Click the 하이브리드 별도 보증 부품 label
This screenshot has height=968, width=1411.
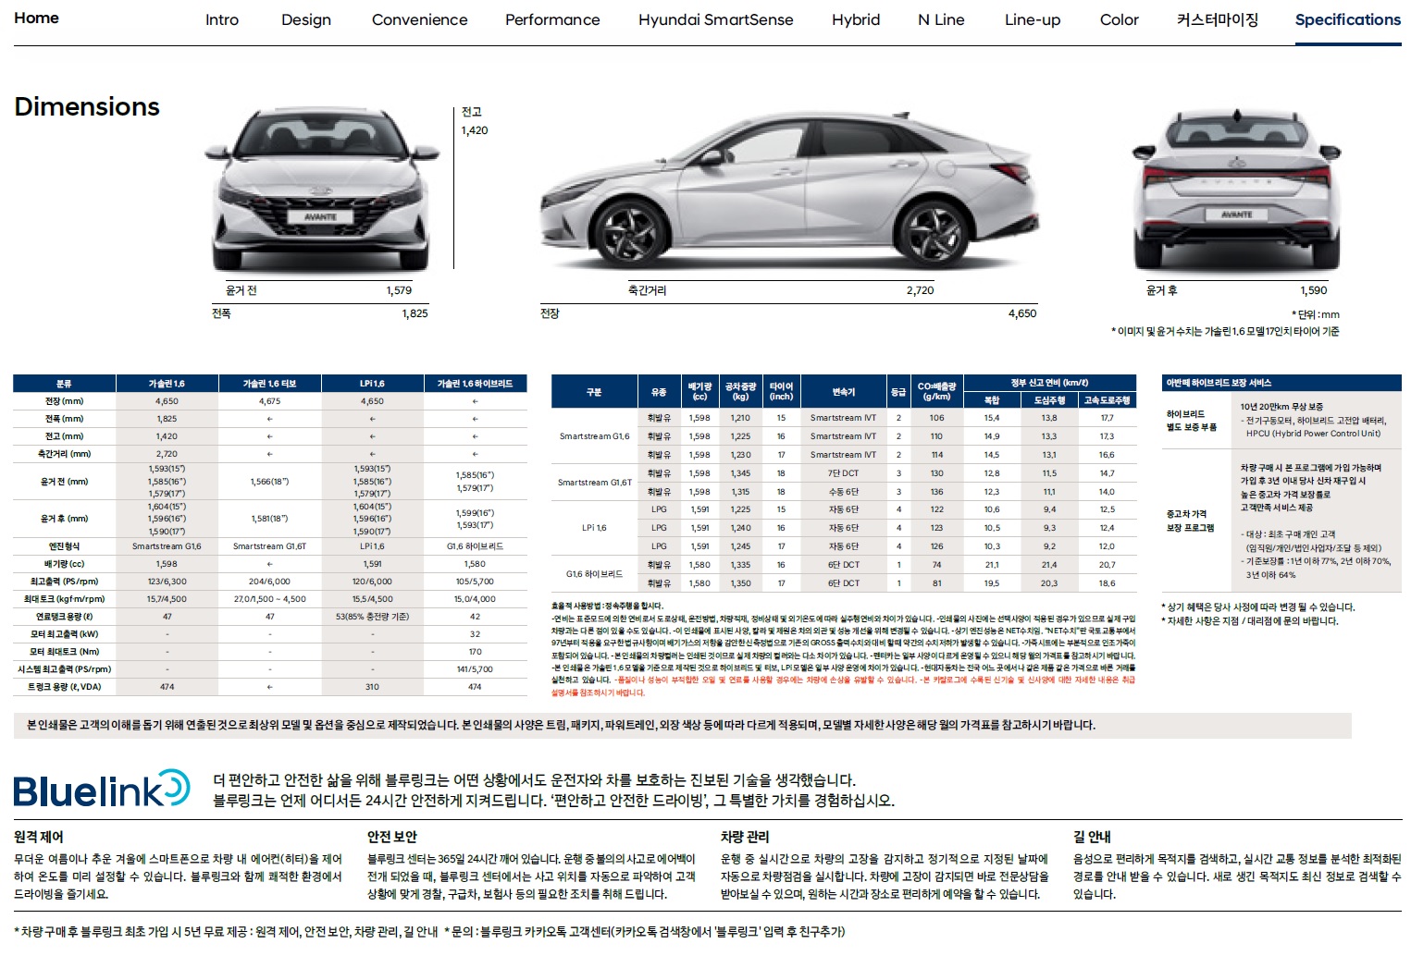point(1192,421)
